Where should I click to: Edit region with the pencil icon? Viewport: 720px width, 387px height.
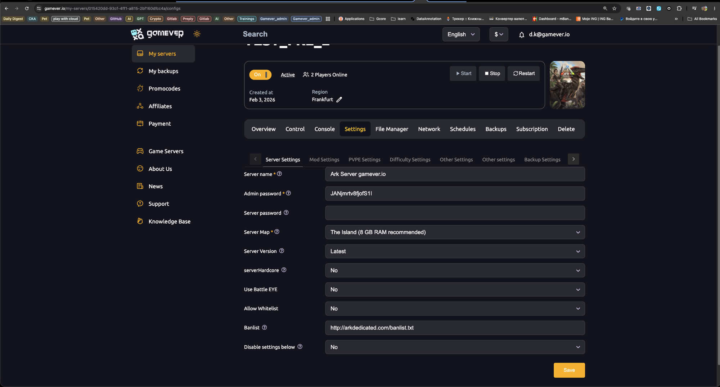pyautogui.click(x=339, y=100)
